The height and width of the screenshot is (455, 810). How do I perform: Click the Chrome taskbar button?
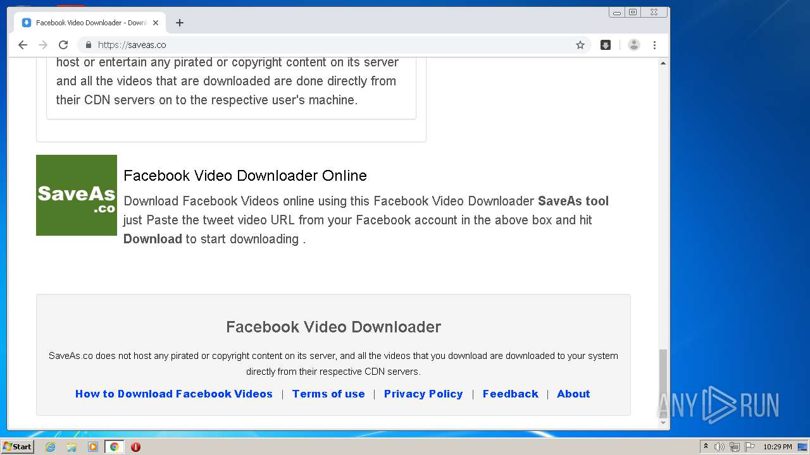coord(114,447)
